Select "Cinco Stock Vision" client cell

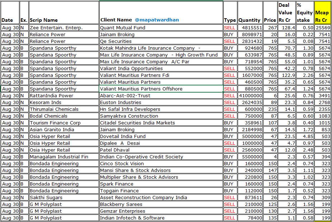pos(161,163)
